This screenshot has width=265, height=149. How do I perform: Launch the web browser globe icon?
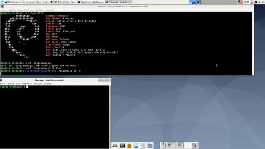click(x=136, y=146)
